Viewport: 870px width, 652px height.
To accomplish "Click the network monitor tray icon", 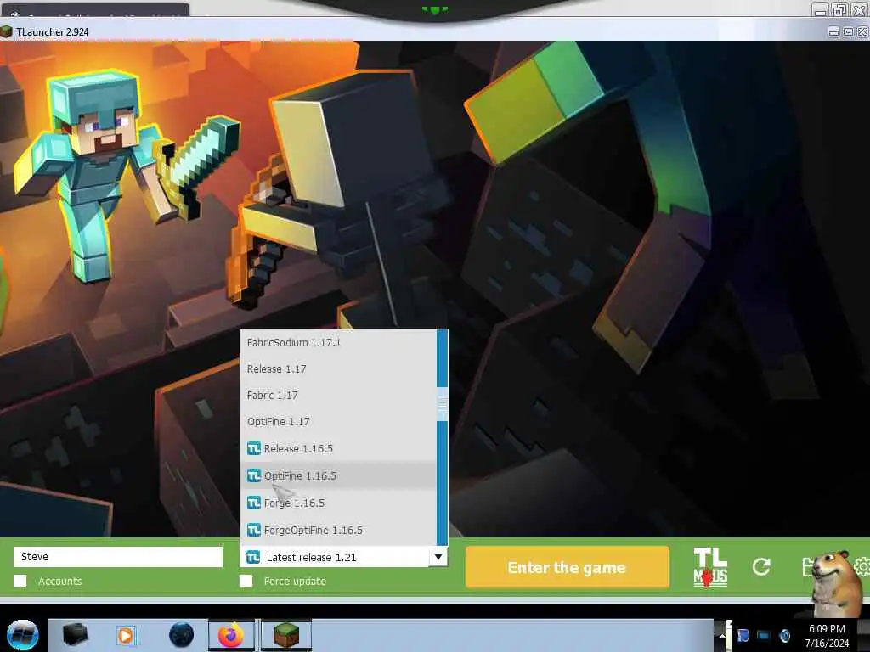I will 764,635.
